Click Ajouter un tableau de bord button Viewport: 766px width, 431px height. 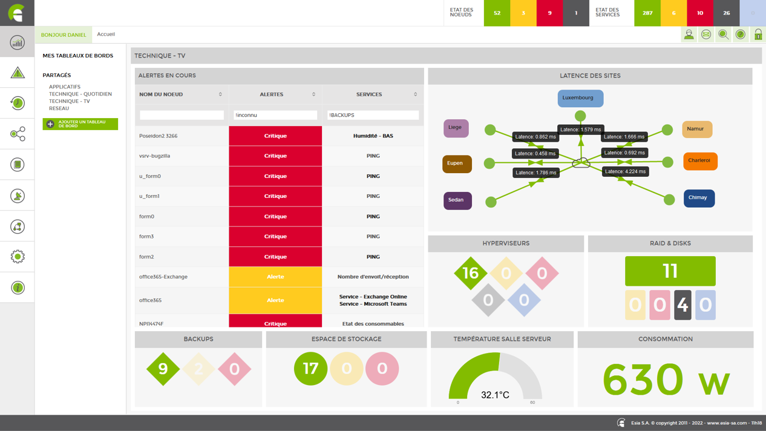(80, 124)
